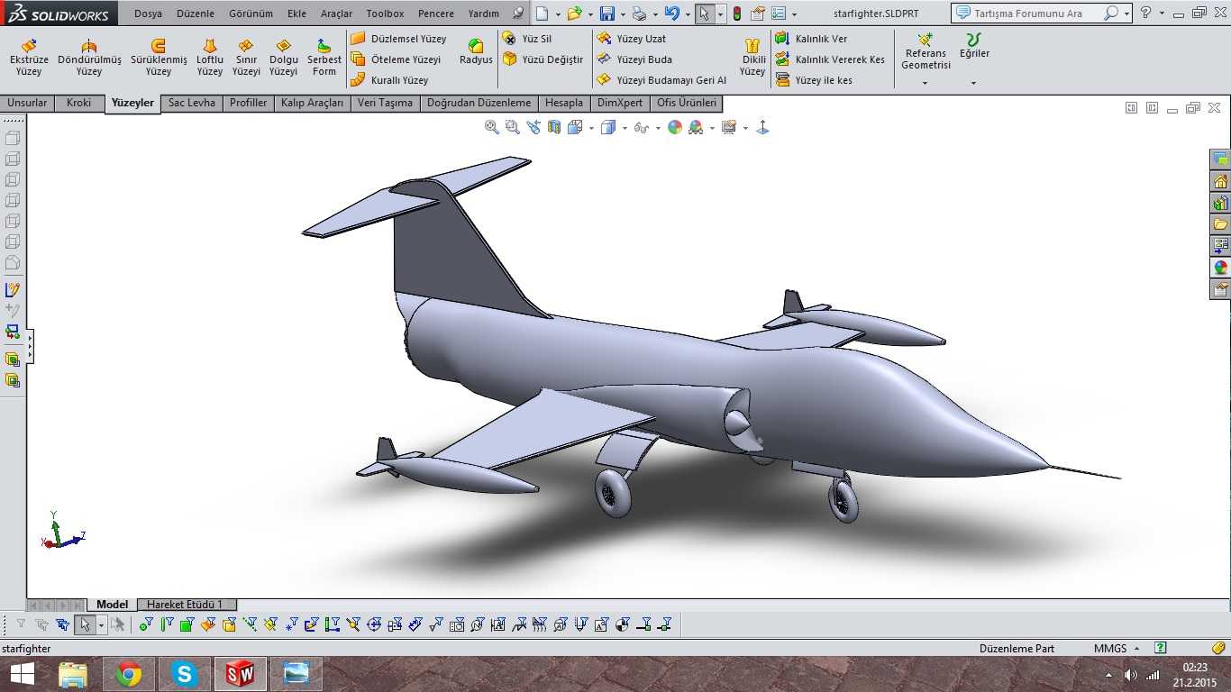Select the Ekstrüze Yüzey surface tool

coord(29,58)
